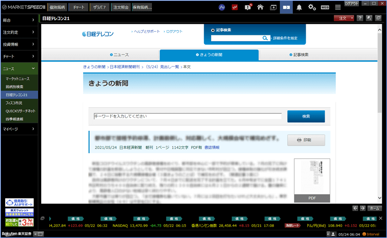Go to the home screen icon

[260, 7]
